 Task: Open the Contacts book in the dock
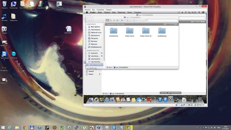(x=118, y=100)
